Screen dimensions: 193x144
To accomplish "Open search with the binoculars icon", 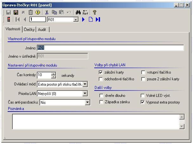I will tap(78, 12).
